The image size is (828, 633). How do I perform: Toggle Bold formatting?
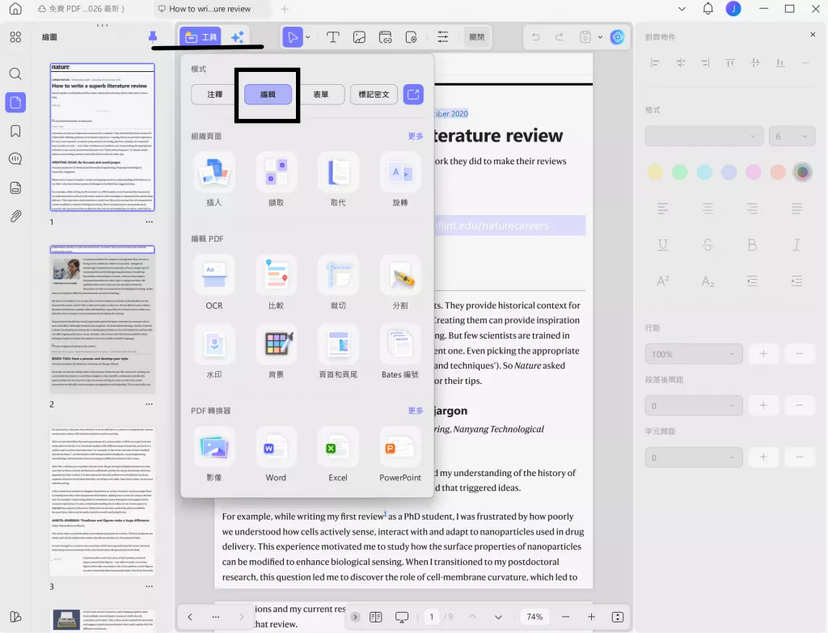tap(752, 244)
